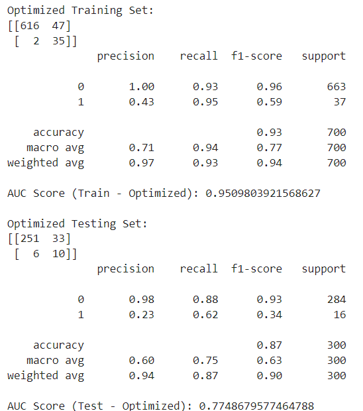This screenshot has height=411, width=363.
Task: Click test AUC score 0.7748679577464788
Action: 256,406
